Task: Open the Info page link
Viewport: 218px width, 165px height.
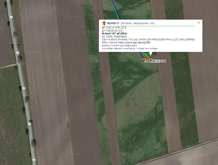Action: 152,23
